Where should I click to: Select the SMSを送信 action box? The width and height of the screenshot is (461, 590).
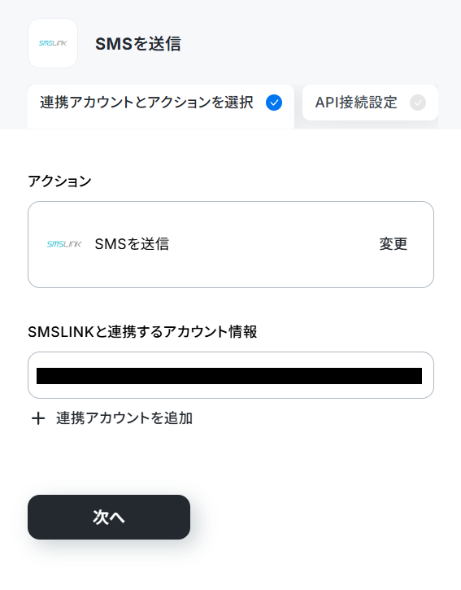(x=231, y=245)
